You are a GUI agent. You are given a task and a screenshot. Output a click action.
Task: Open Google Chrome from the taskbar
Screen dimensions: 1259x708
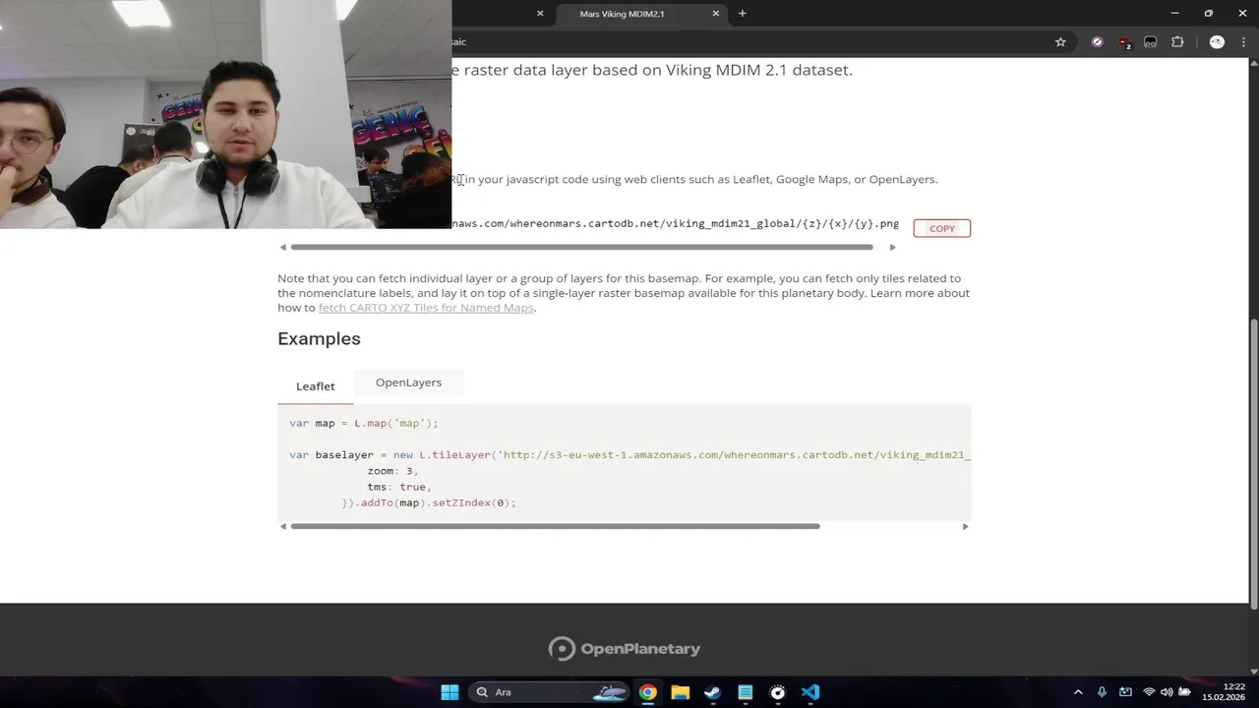point(648,692)
